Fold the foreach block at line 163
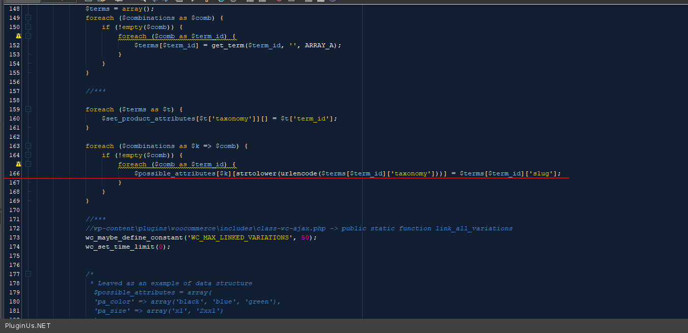Screen dimensions: 688x333 point(28,146)
